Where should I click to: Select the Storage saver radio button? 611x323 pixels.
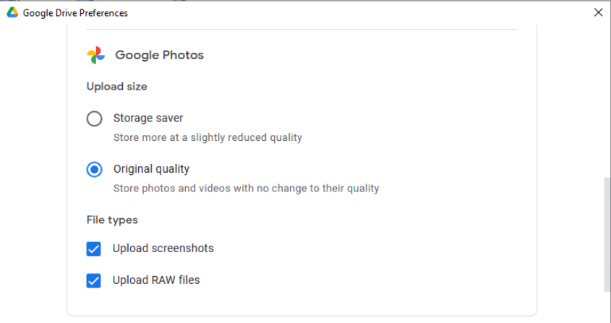click(x=94, y=119)
